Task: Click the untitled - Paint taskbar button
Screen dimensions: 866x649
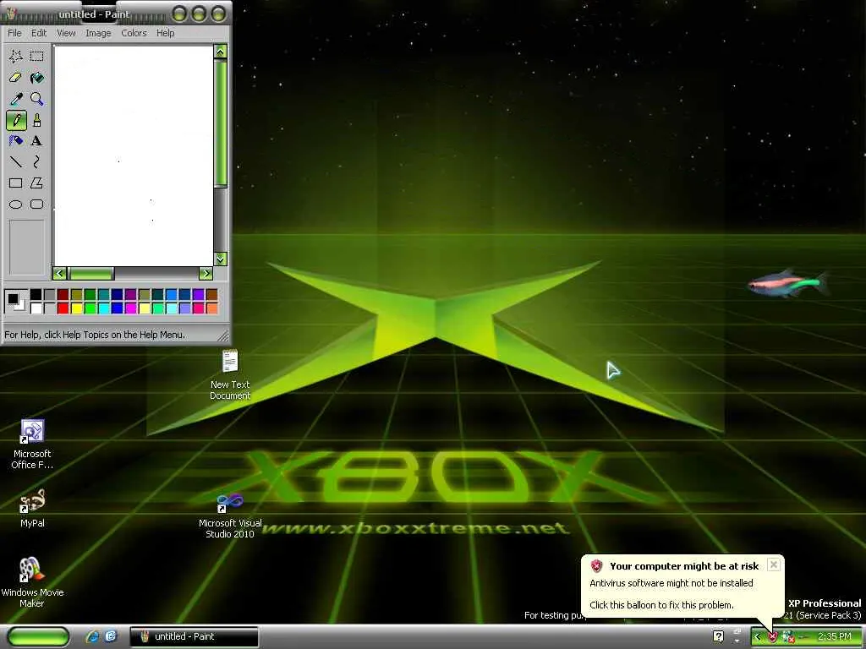Action: tap(194, 636)
